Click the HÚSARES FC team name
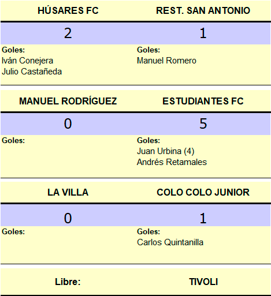Viewport: 271px width, 296px height. coord(68,10)
